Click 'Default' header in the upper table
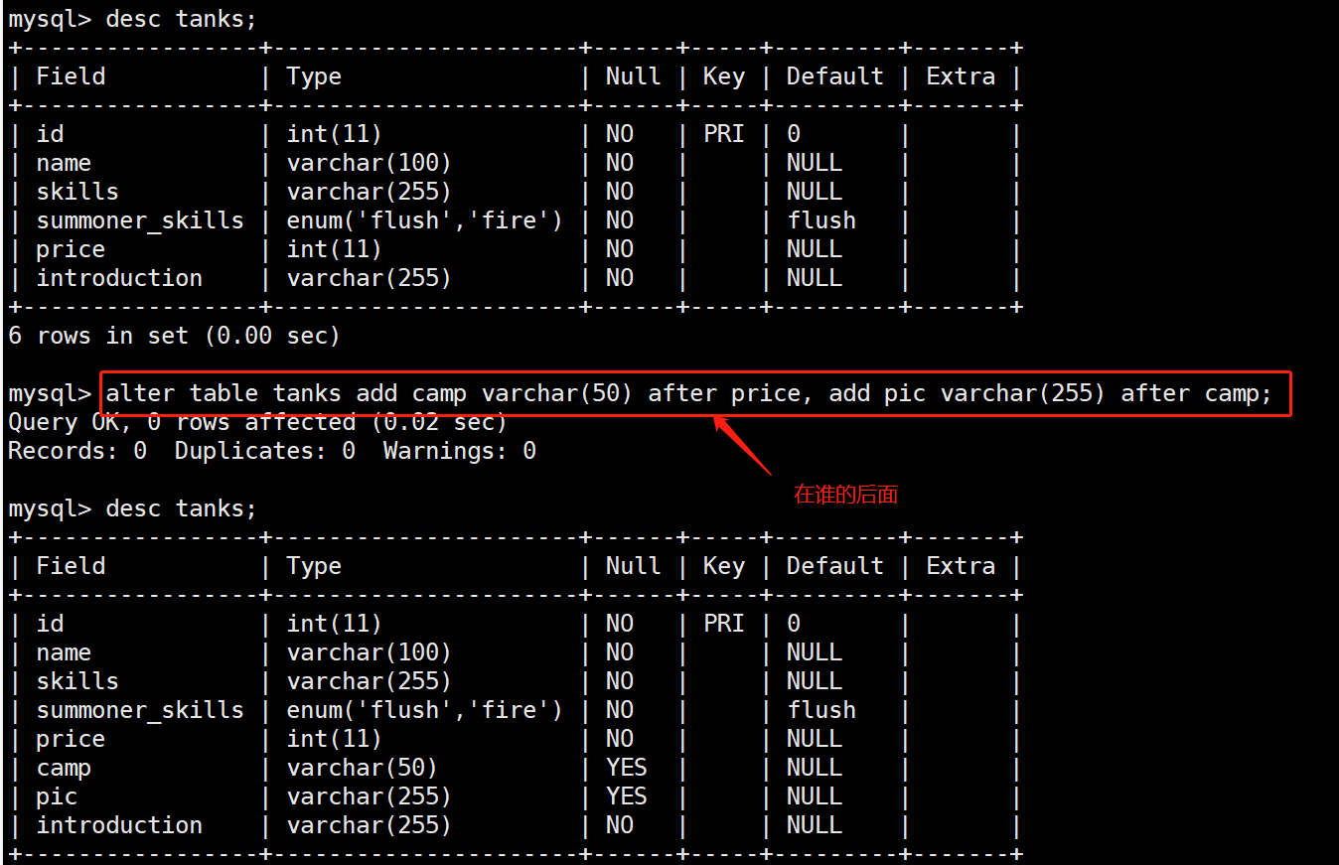 point(835,77)
